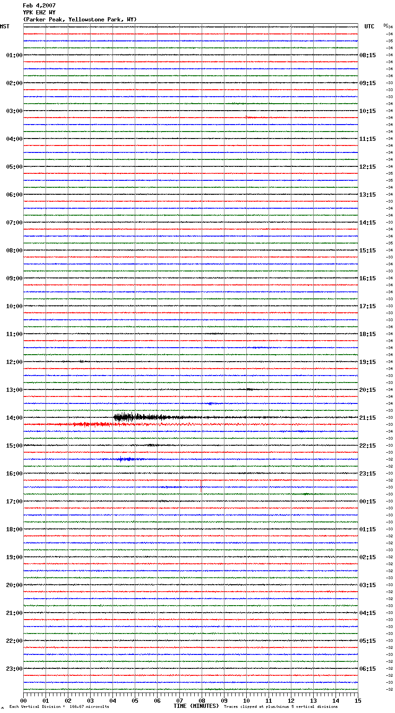Click the 23:15 UTC time label
The width and height of the screenshot is (395, 713).
(x=368, y=474)
